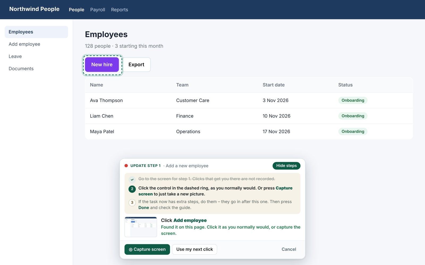Click the Northwind People logo

(34, 9)
